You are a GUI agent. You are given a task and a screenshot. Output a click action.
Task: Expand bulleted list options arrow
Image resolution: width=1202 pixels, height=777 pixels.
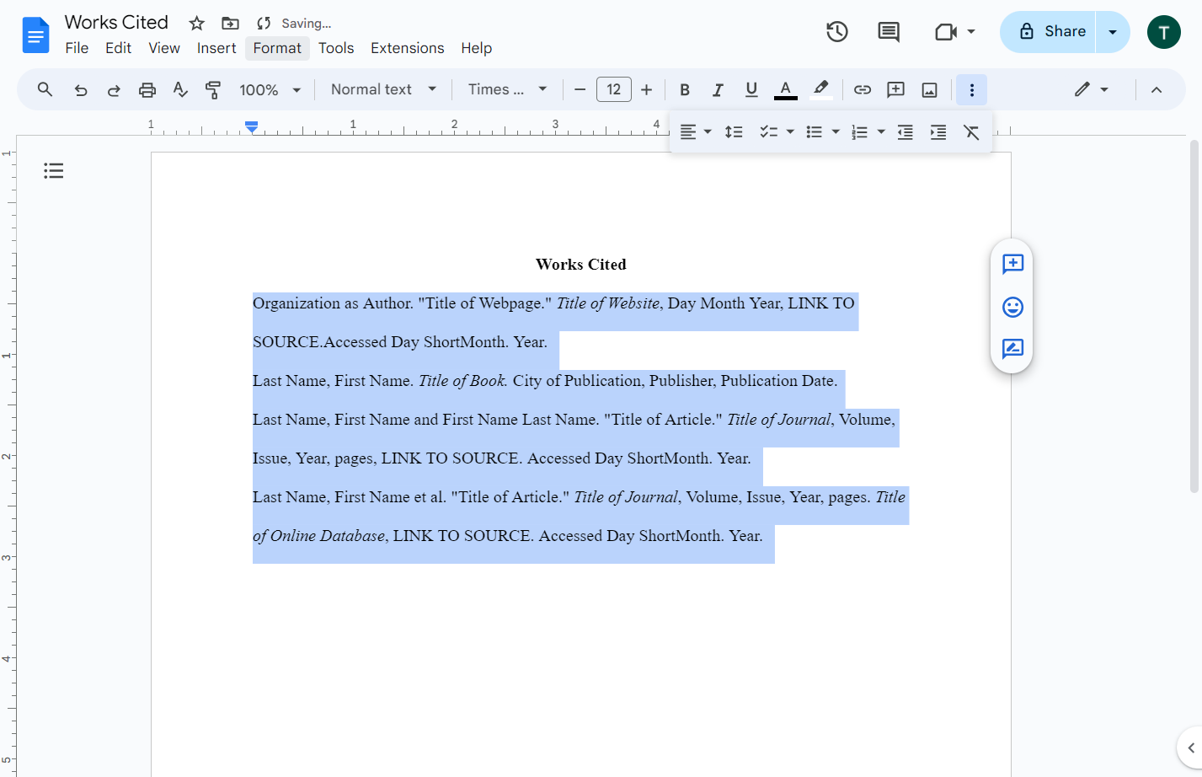click(836, 132)
